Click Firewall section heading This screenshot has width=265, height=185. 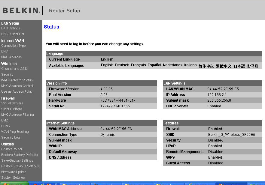pos(8,98)
